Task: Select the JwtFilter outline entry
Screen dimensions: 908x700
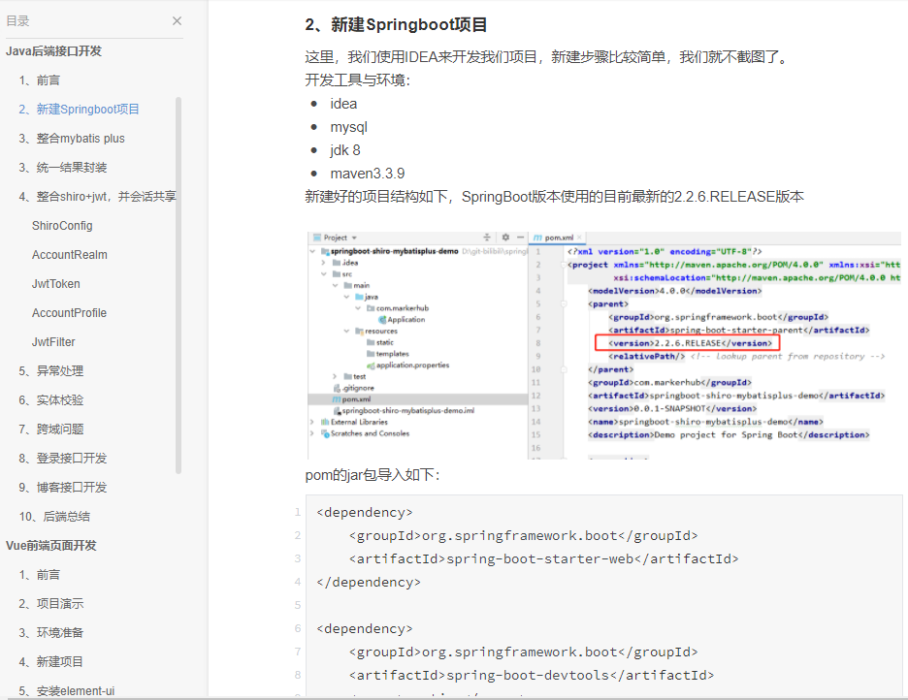Action: [53, 342]
